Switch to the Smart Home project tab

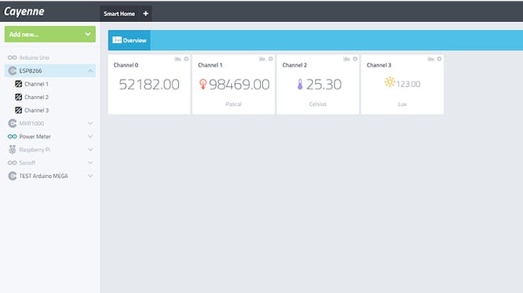pyautogui.click(x=119, y=13)
